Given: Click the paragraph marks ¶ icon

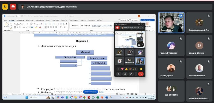Looking at the screenshot, I should click(x=66, y=24).
